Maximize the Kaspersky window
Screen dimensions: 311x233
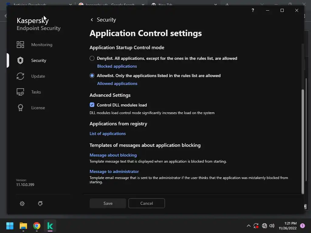click(282, 10)
